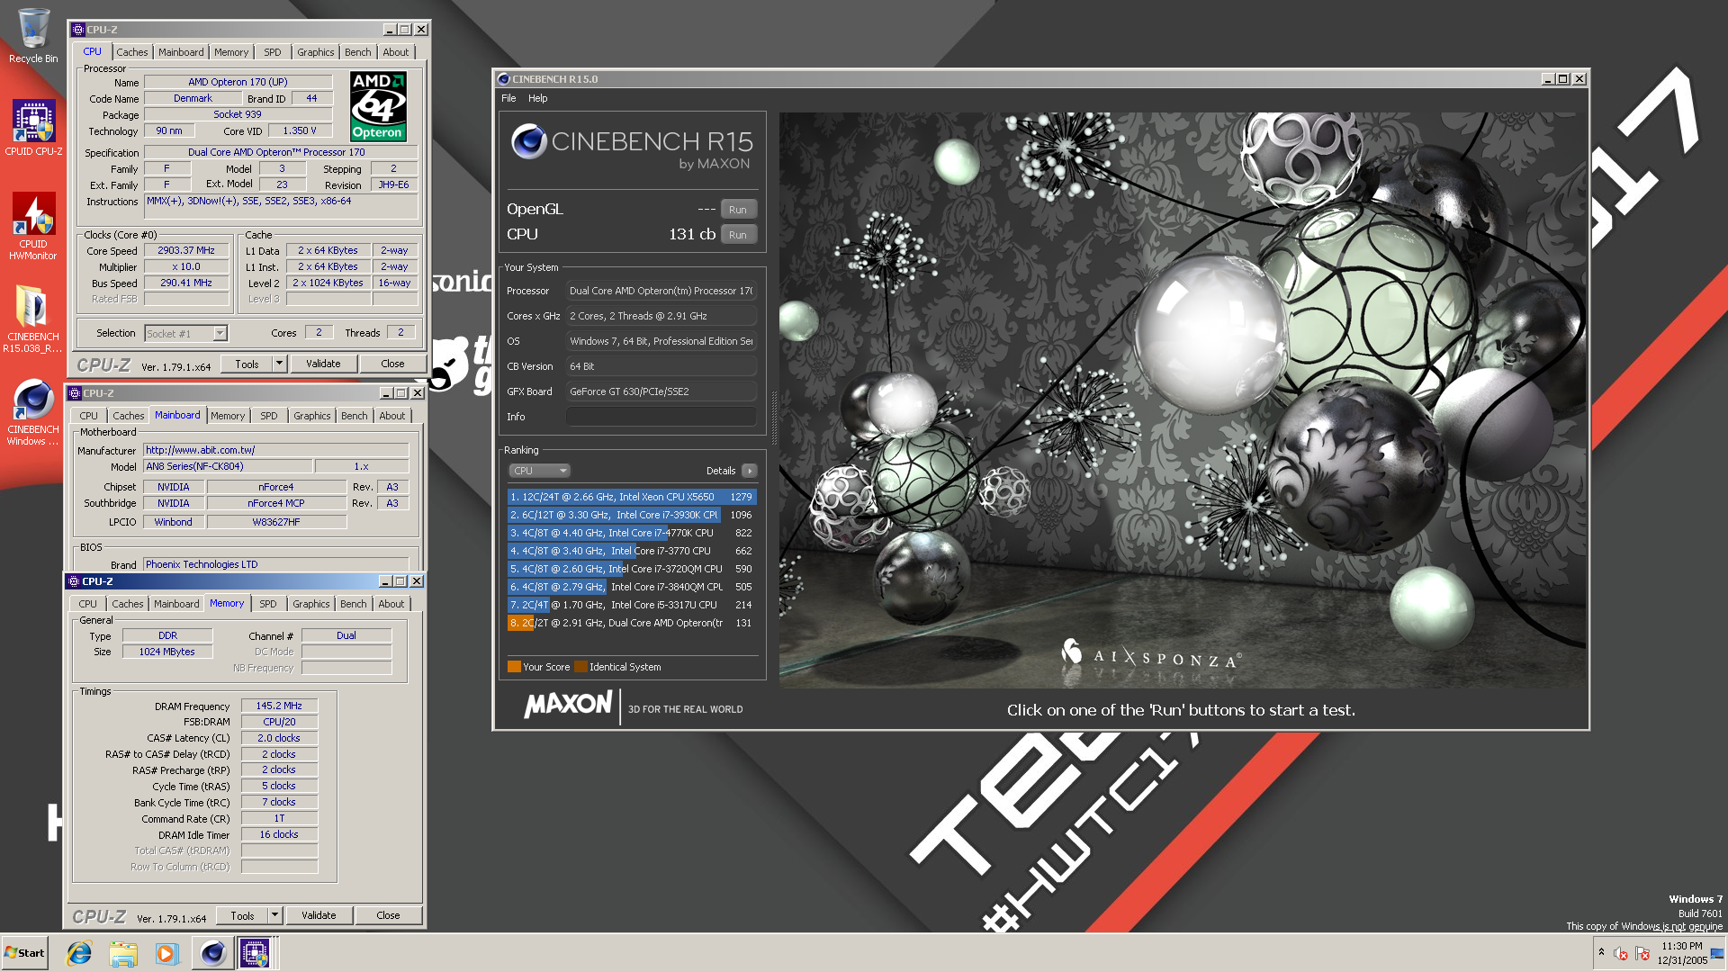Switch to Mainboard tab in top CPU-Z window
The width and height of the screenshot is (1728, 972).
[x=181, y=52]
